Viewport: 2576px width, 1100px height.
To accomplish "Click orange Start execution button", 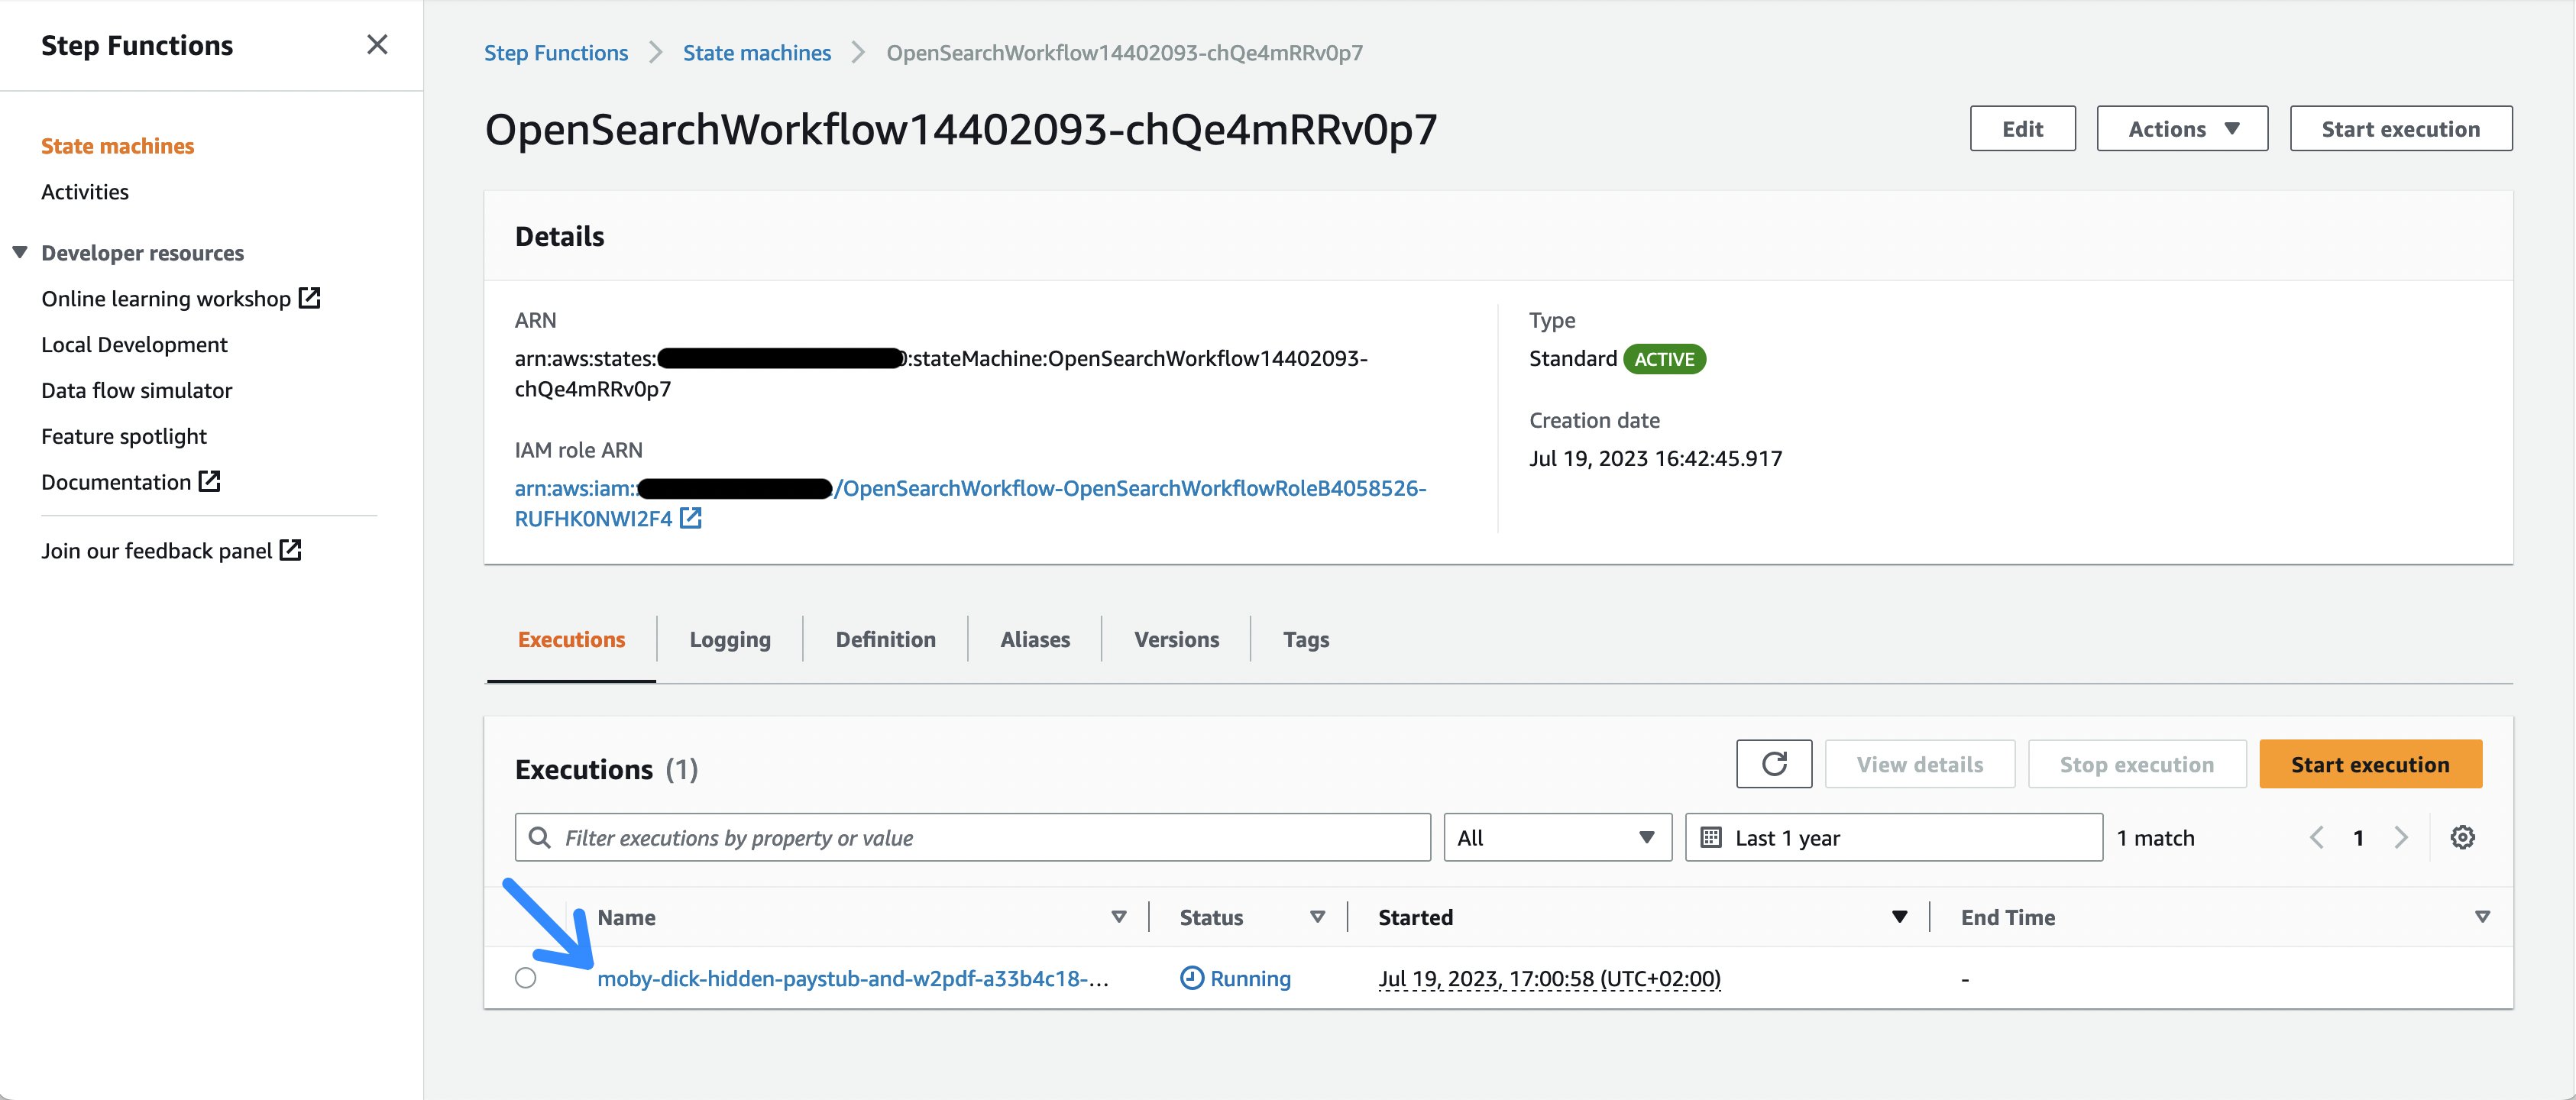I will pyautogui.click(x=2370, y=764).
